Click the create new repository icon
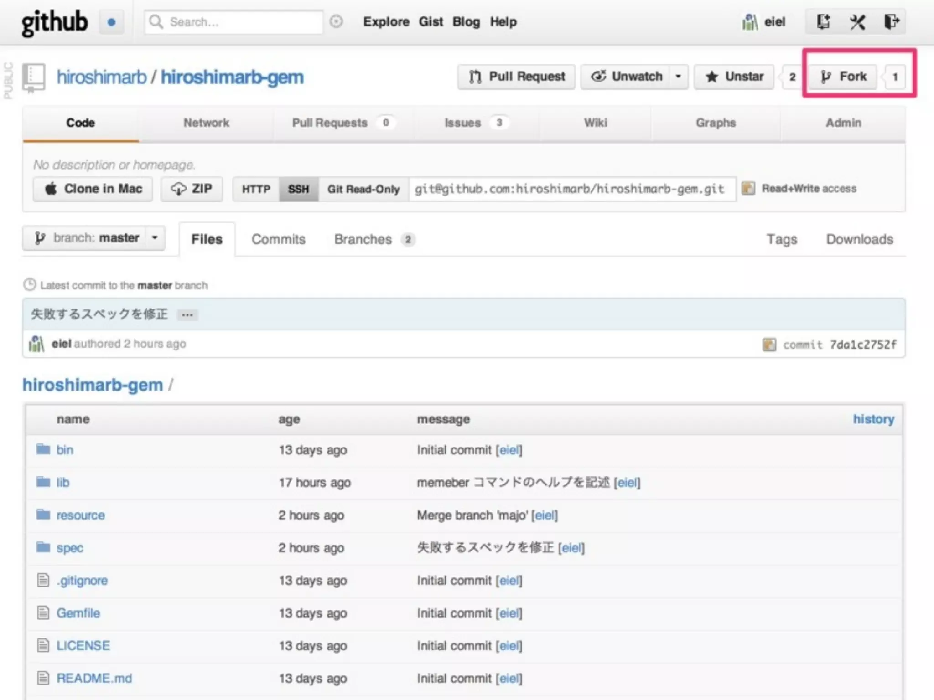Image resolution: width=934 pixels, height=700 pixels. pos(823,22)
